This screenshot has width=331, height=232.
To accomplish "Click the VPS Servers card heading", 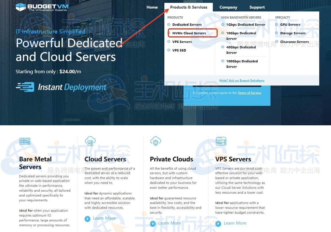I will tap(233, 159).
